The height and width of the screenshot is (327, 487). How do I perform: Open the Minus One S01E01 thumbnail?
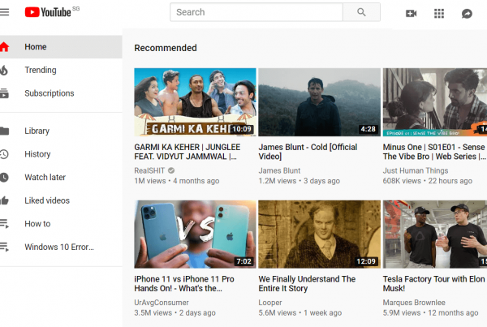coord(435,102)
